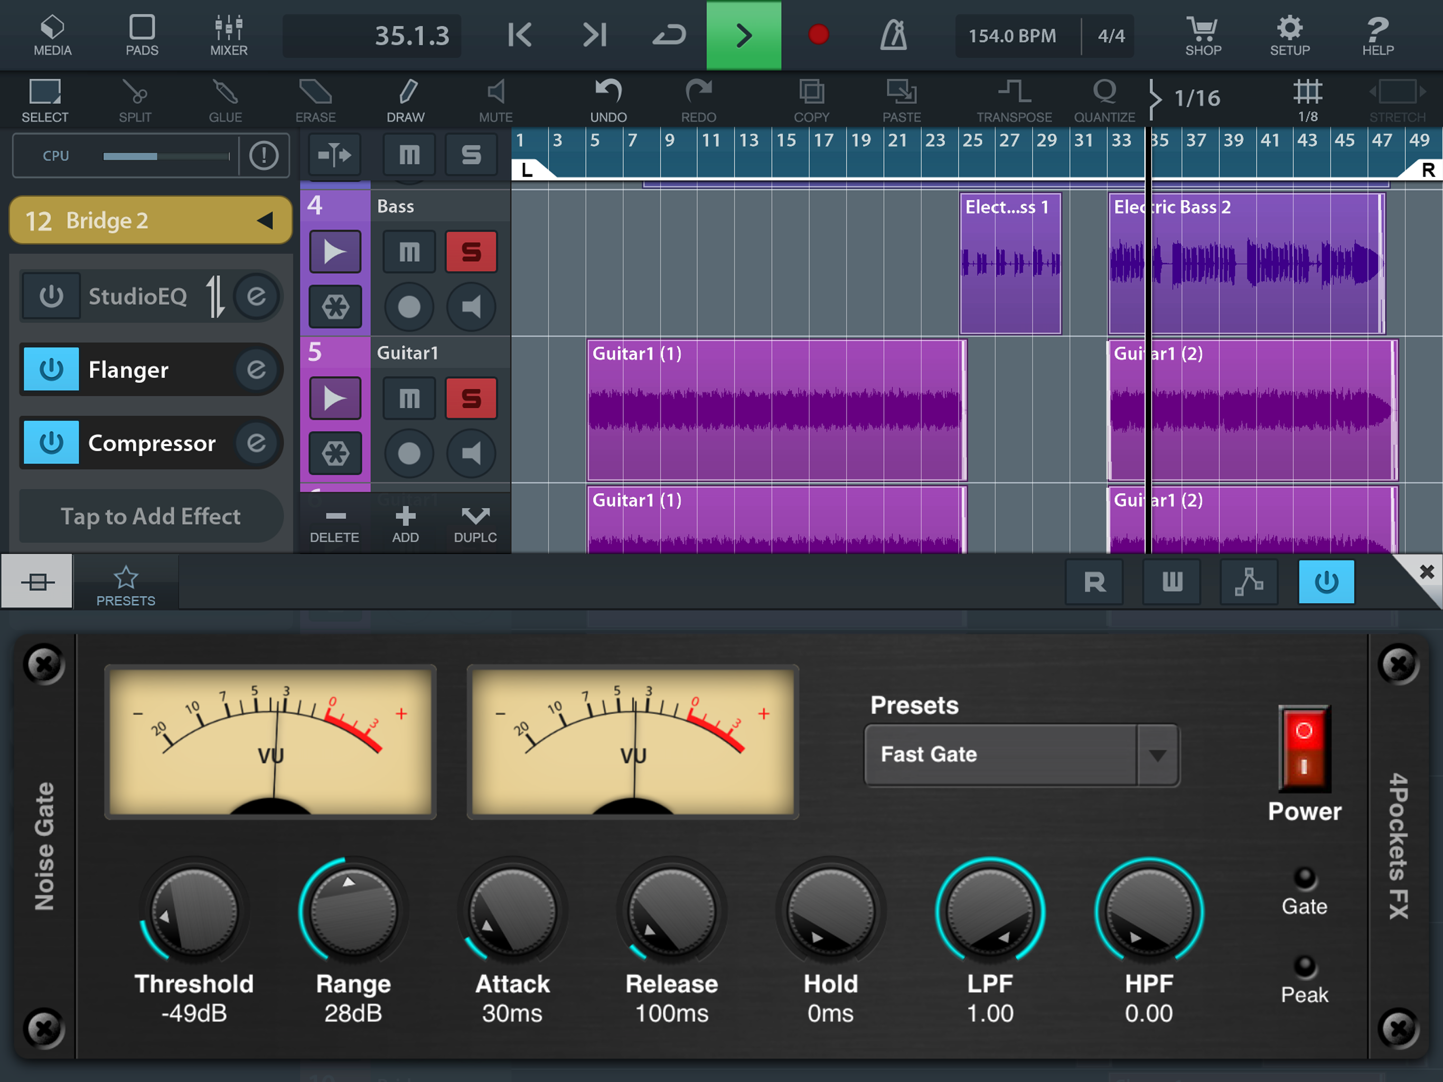Open the Media browser

[52, 35]
